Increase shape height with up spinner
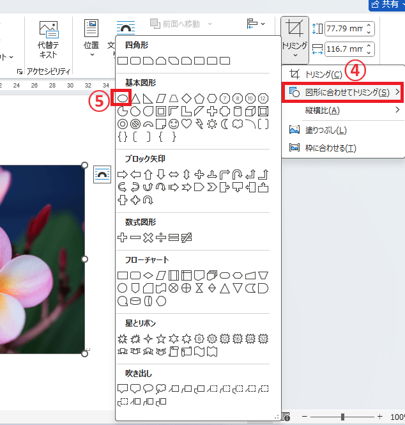 pyautogui.click(x=369, y=26)
